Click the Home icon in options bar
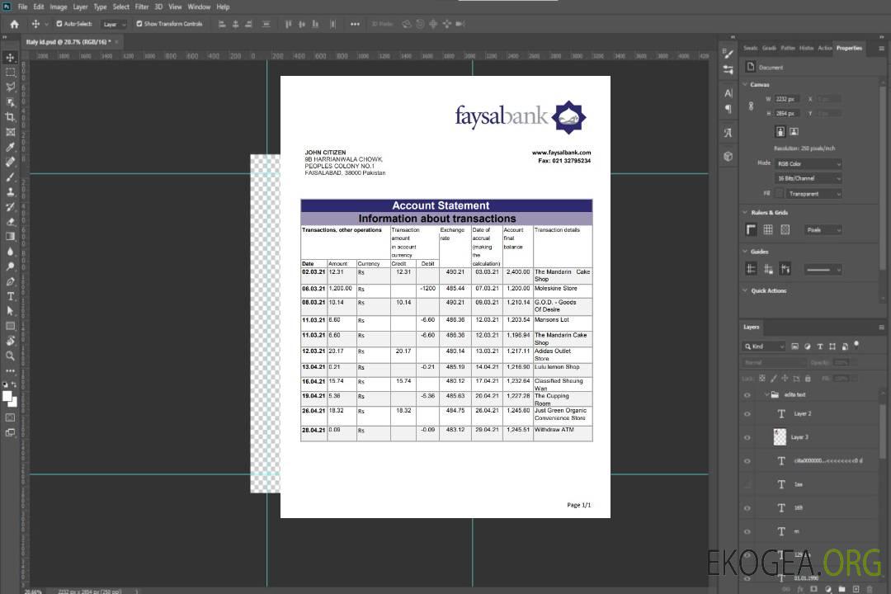Image resolution: width=891 pixels, height=594 pixels. 14,24
